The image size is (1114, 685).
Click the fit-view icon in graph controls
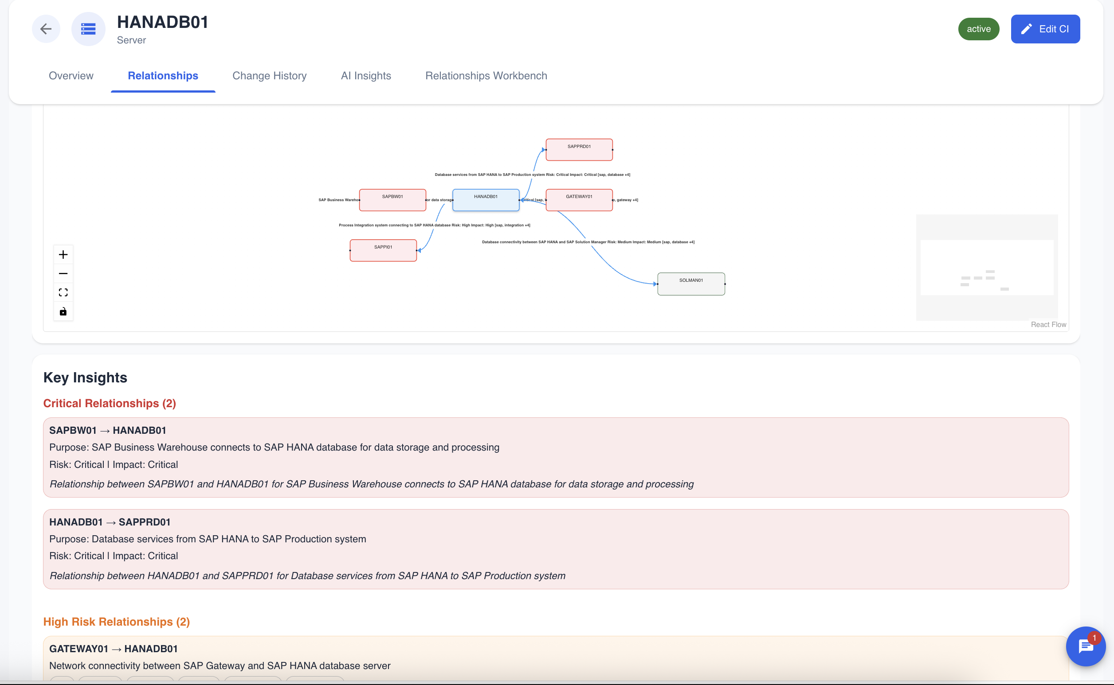pyautogui.click(x=63, y=292)
